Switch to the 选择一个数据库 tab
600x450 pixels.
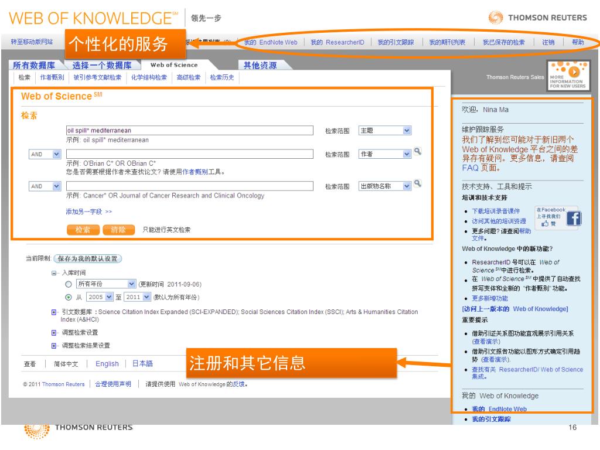coord(102,66)
